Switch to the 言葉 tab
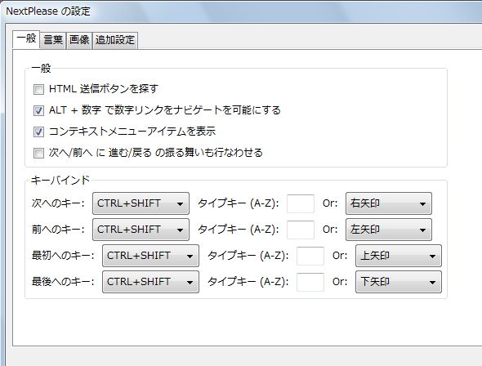The width and height of the screenshot is (482, 366). tap(53, 40)
